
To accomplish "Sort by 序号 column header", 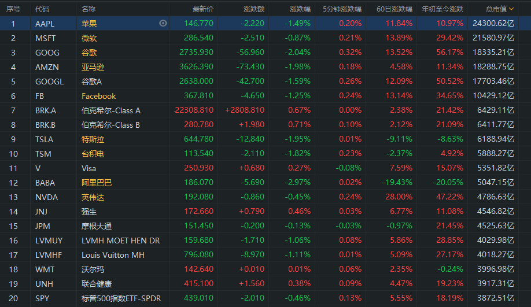I will 13,9.
